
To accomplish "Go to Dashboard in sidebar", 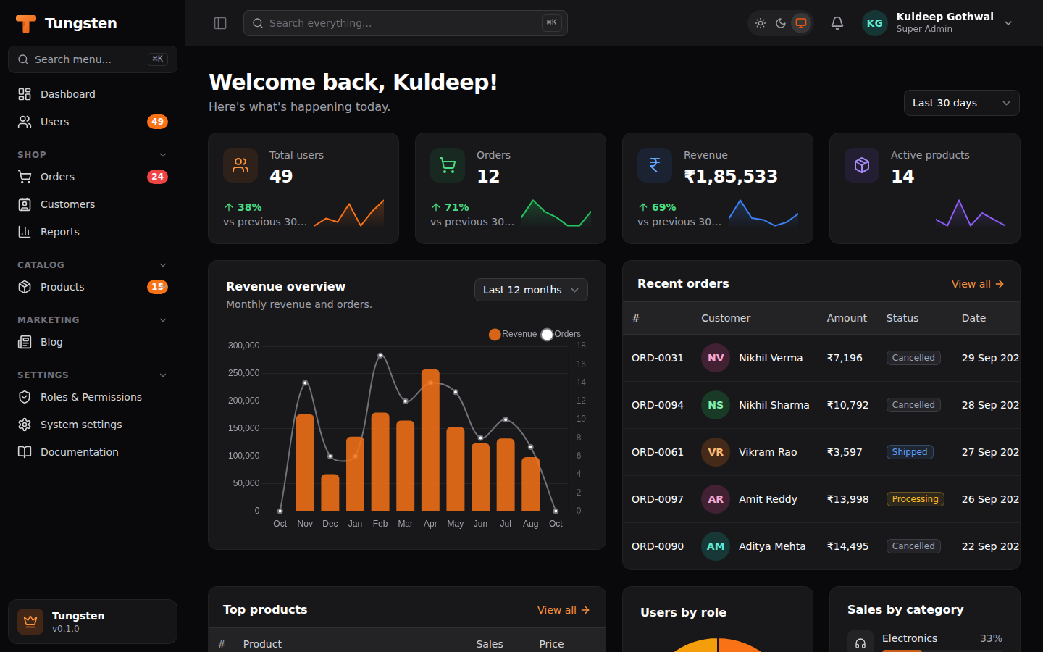I will 93,94.
